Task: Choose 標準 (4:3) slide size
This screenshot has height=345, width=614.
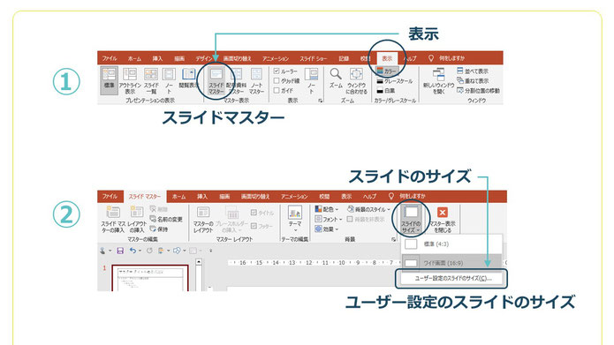Action: pyautogui.click(x=451, y=244)
